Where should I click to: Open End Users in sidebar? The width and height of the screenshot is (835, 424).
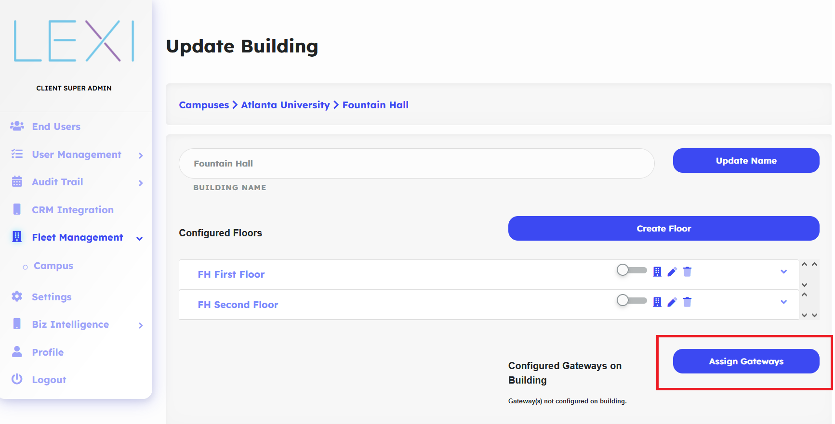tap(56, 127)
